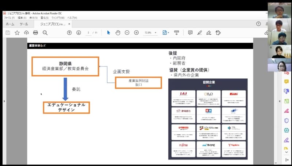Click the current page number field
This screenshot has width=292, height=166.
[x=88, y=32]
